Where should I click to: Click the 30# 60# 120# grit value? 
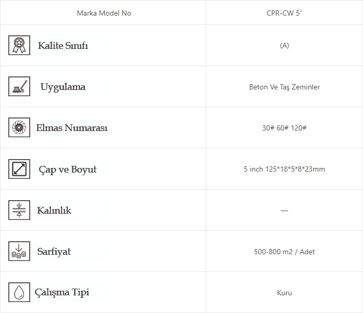284,128
